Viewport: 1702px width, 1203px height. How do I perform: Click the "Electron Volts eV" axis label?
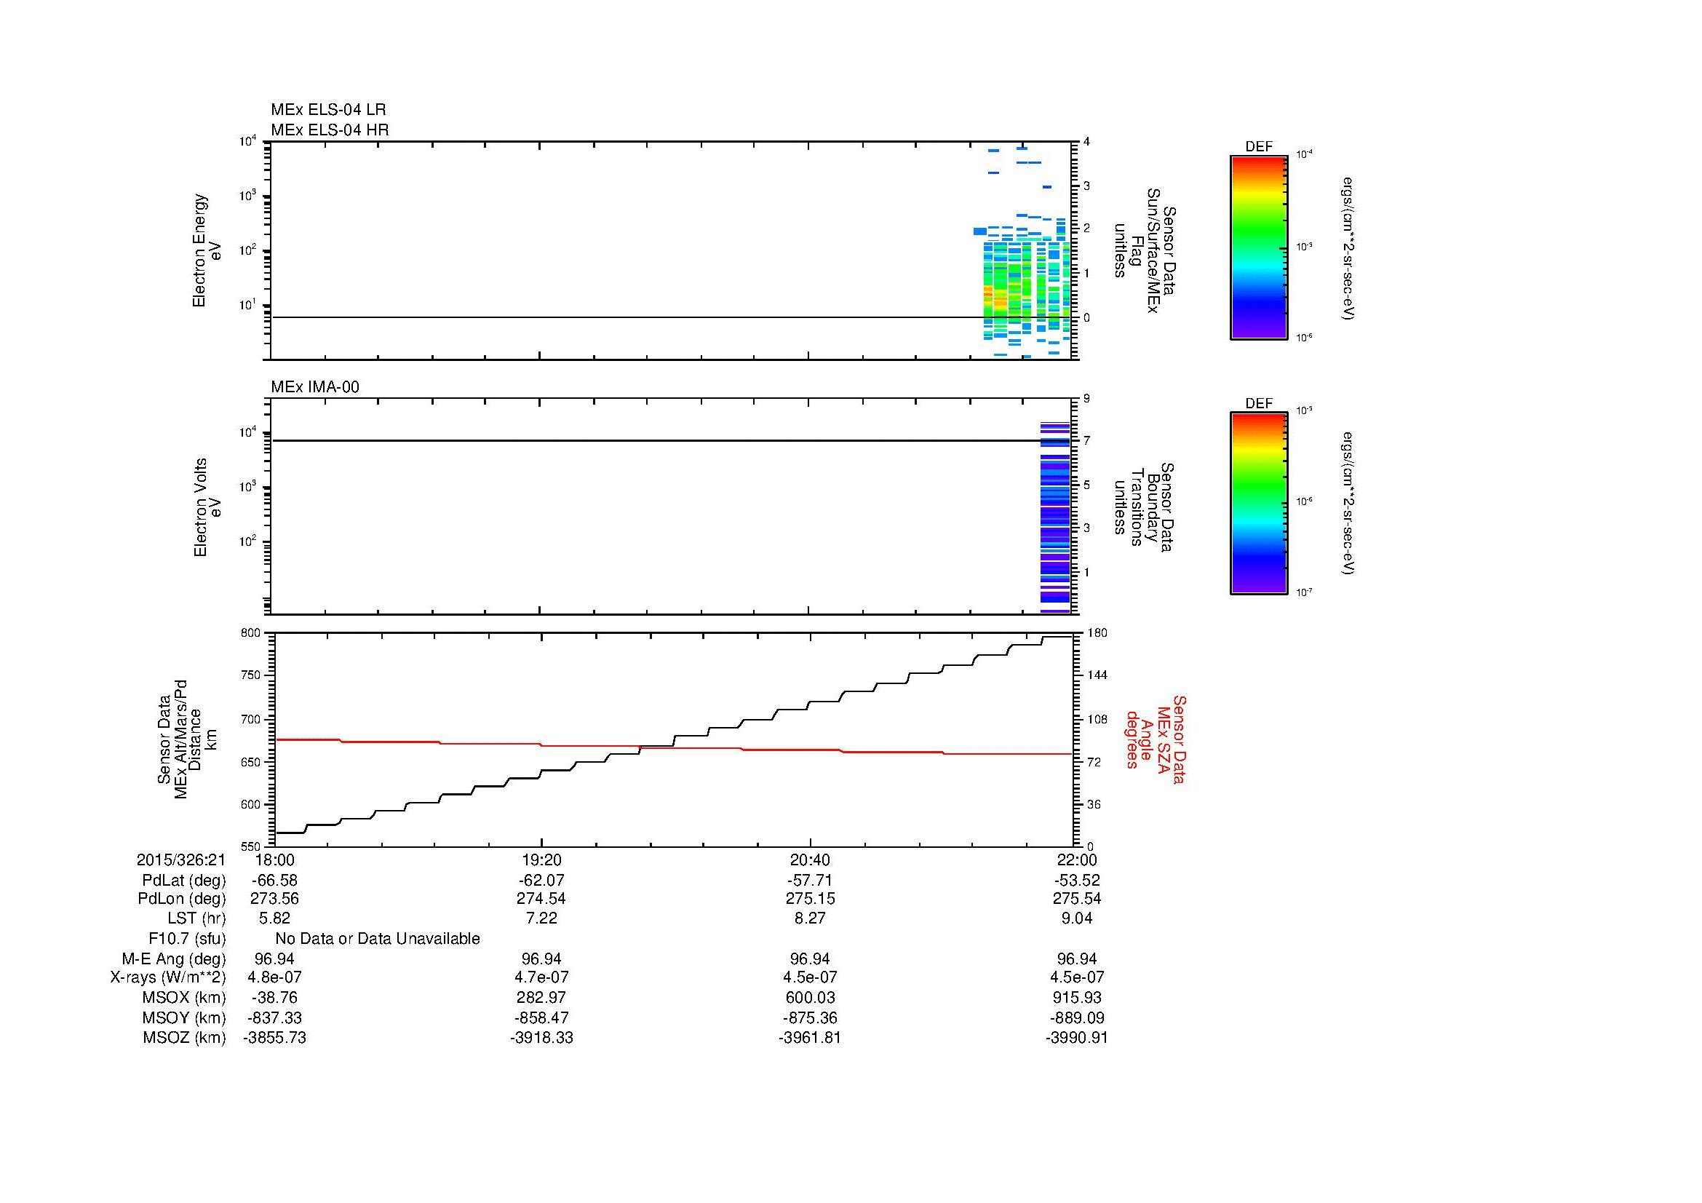(207, 508)
